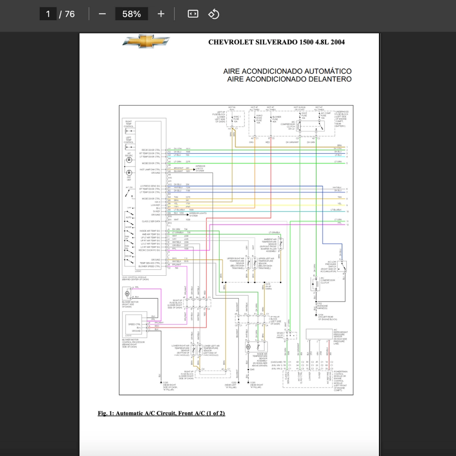Click the total pages '/ 76' label
The height and width of the screenshot is (456, 456).
(x=67, y=14)
